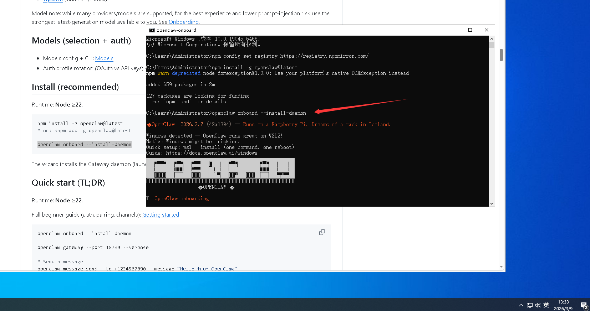This screenshot has height=311, width=590.
Task: Click the web page vertical scrollbar thumb
Action: pyautogui.click(x=501, y=55)
